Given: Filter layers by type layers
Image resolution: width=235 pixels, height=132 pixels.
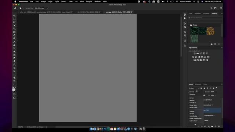Looking at the screenshot, I should click(207, 88).
